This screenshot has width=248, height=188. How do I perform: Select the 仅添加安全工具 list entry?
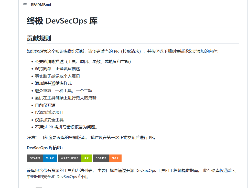pyautogui.click(x=49, y=119)
